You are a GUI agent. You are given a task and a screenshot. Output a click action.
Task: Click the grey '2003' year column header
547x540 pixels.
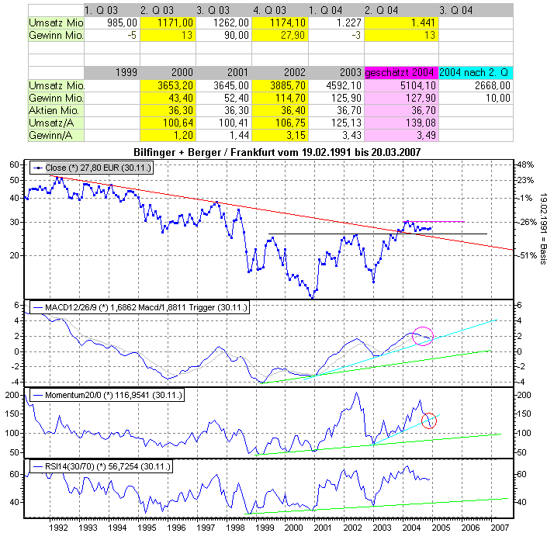336,73
